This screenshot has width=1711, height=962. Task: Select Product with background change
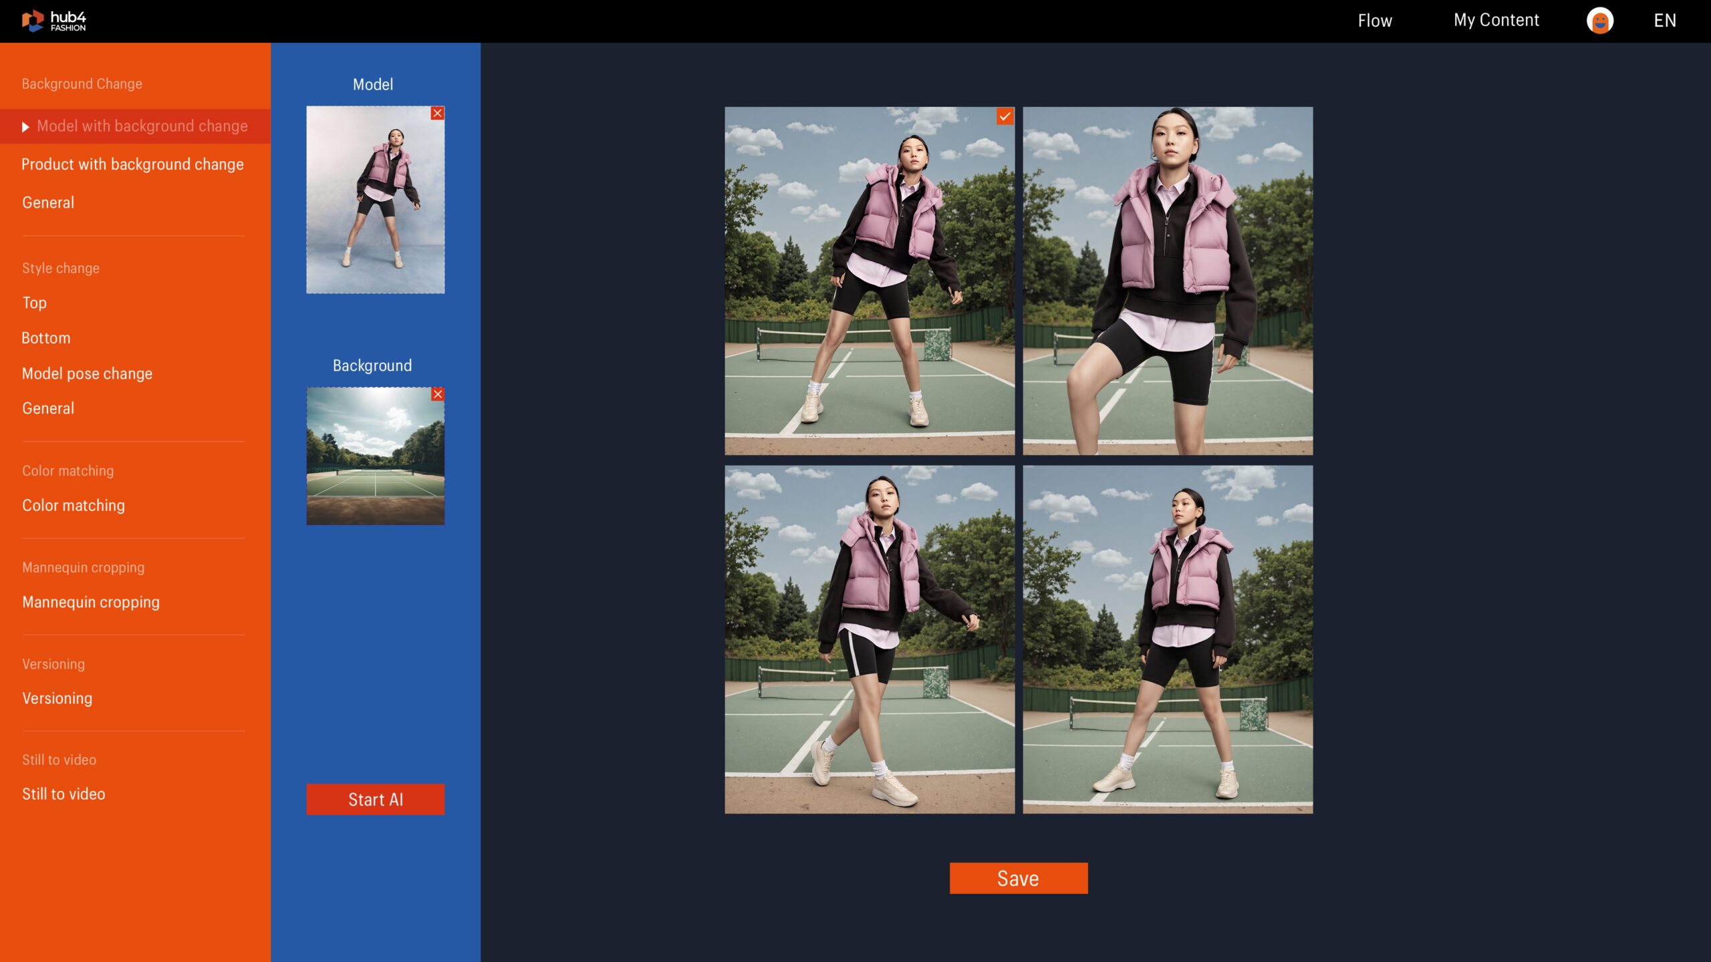point(132,164)
